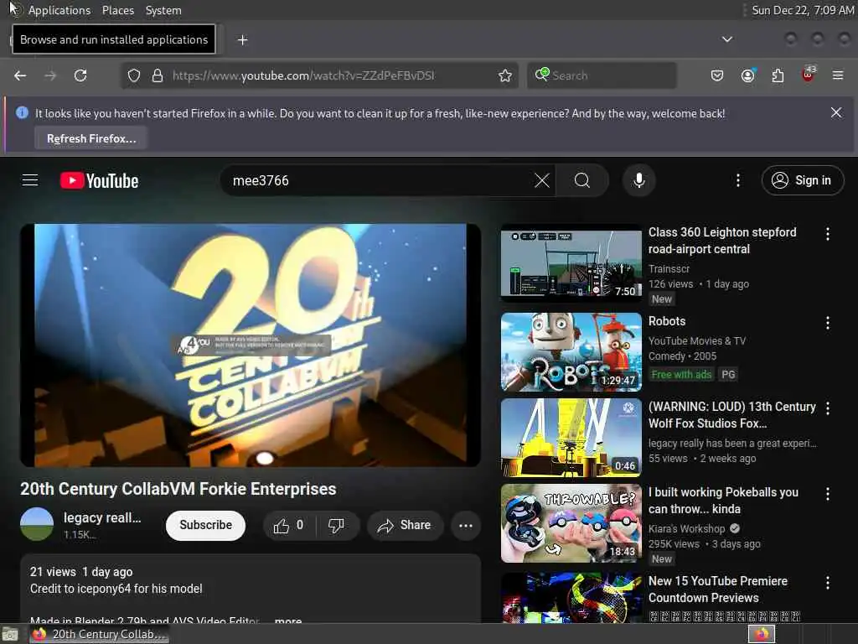Click the clock 'Sun Dec 22, 7:09 AM'

[x=803, y=10]
